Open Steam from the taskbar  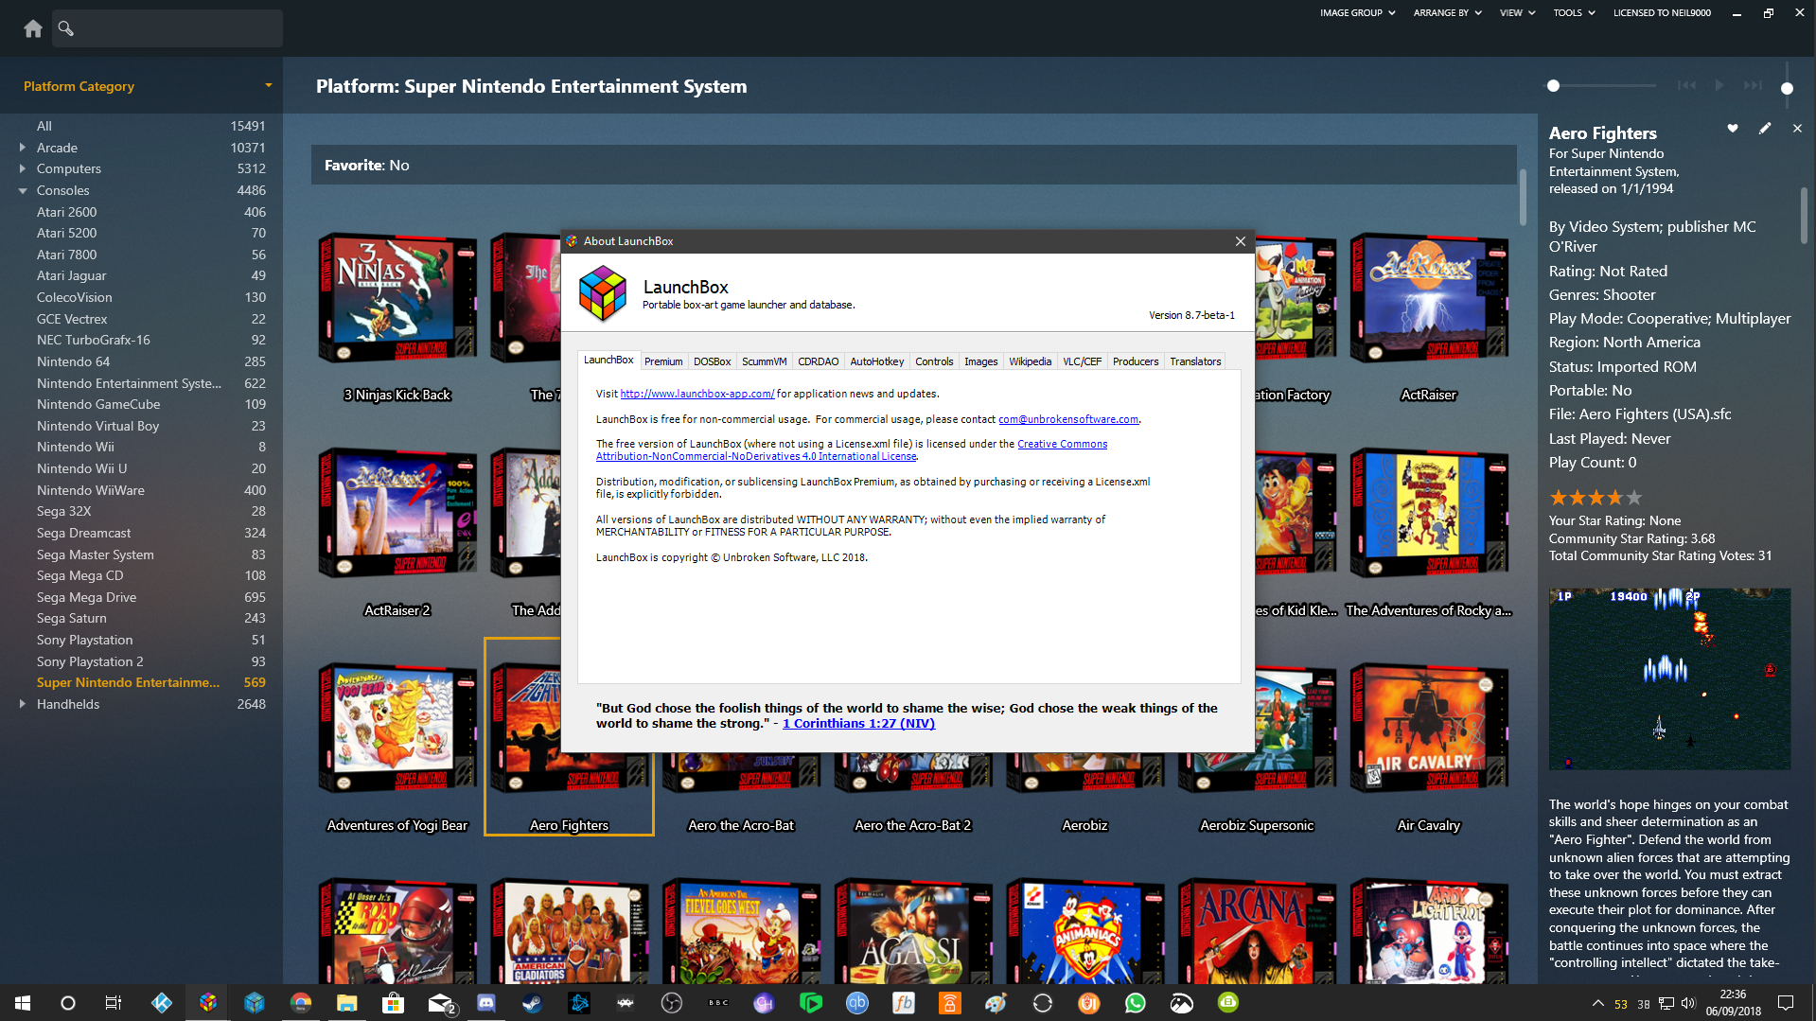pos(532,1003)
